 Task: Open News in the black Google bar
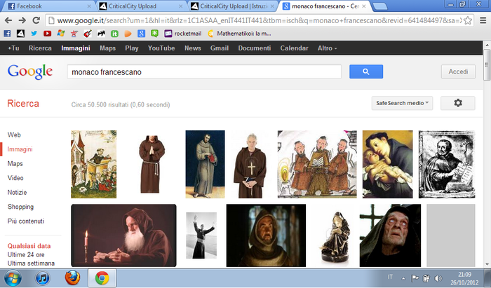193,48
